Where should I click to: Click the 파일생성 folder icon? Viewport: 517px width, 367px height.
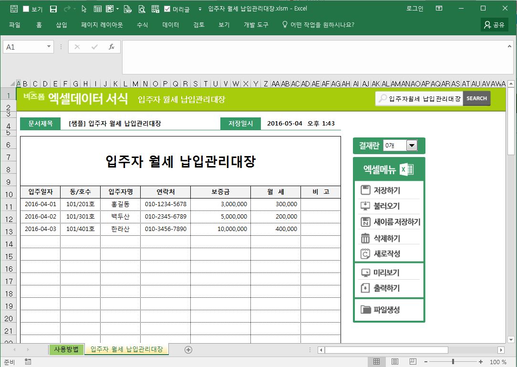[366, 310]
